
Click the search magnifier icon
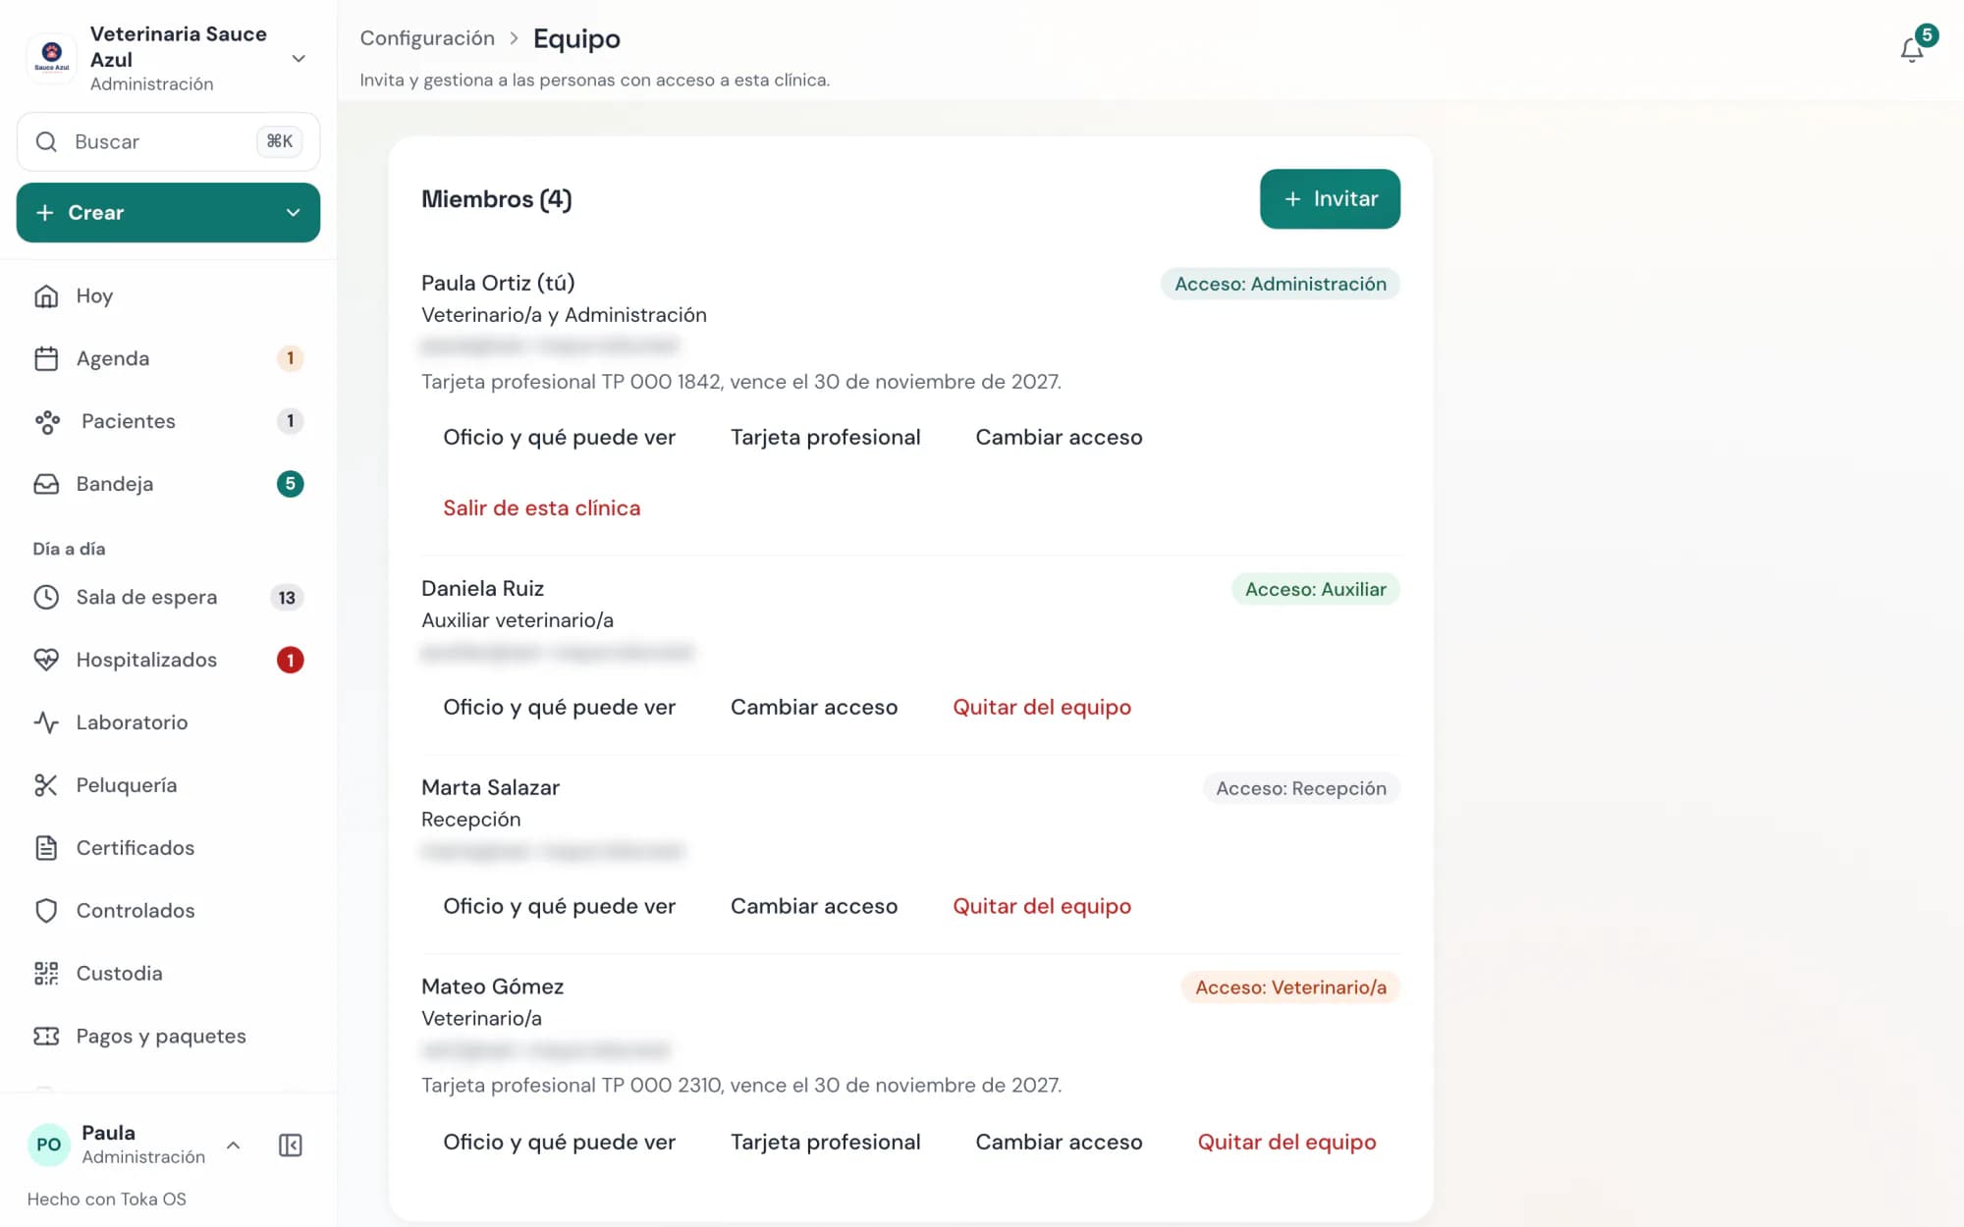46,141
